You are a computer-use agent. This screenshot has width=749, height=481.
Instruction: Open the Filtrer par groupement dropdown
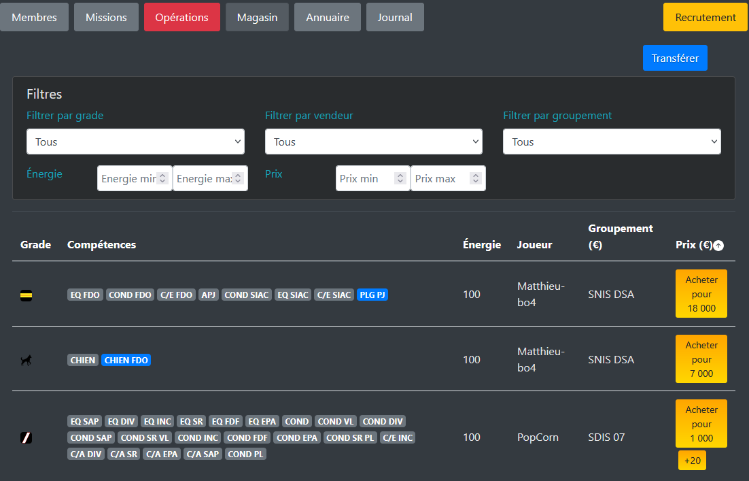coord(612,142)
